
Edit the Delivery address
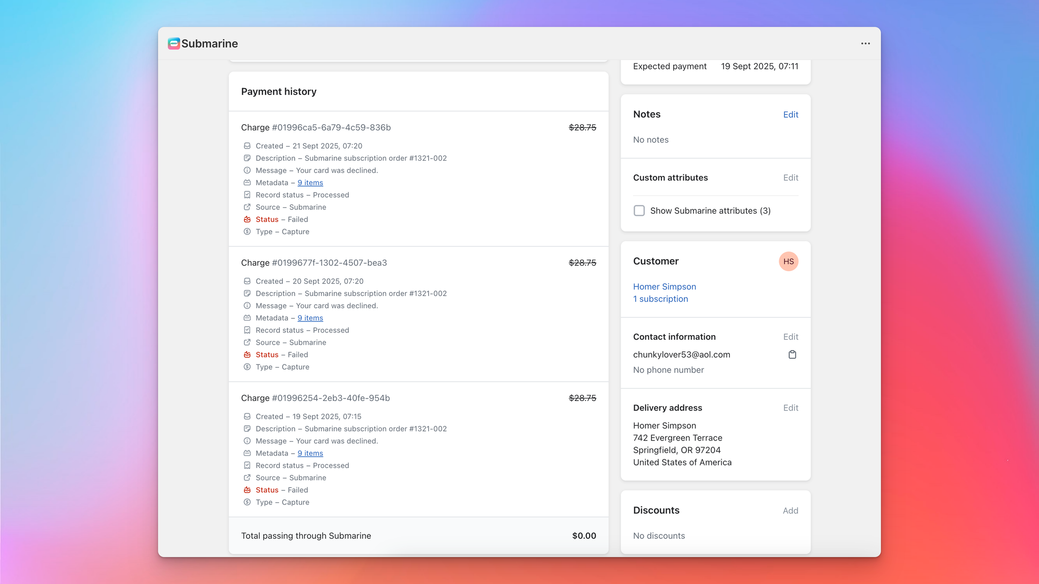(790, 408)
